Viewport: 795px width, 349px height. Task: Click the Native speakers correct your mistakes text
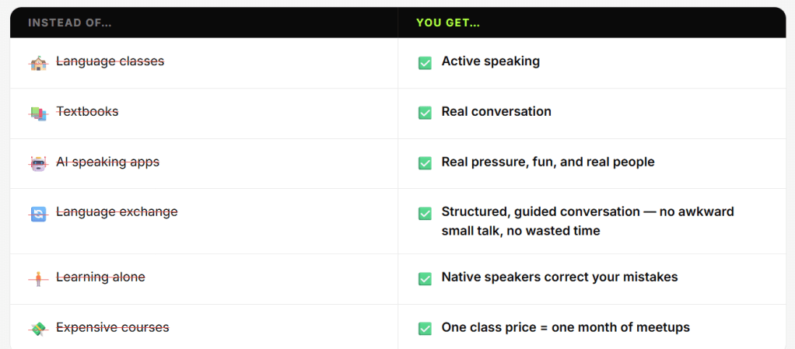coord(559,277)
